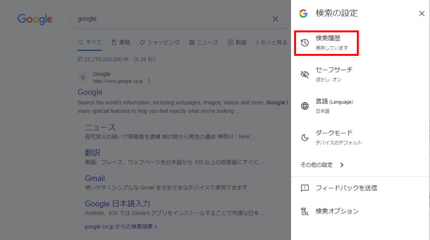
Task: Switch to the 書籍 books tab
Action: pos(121,42)
